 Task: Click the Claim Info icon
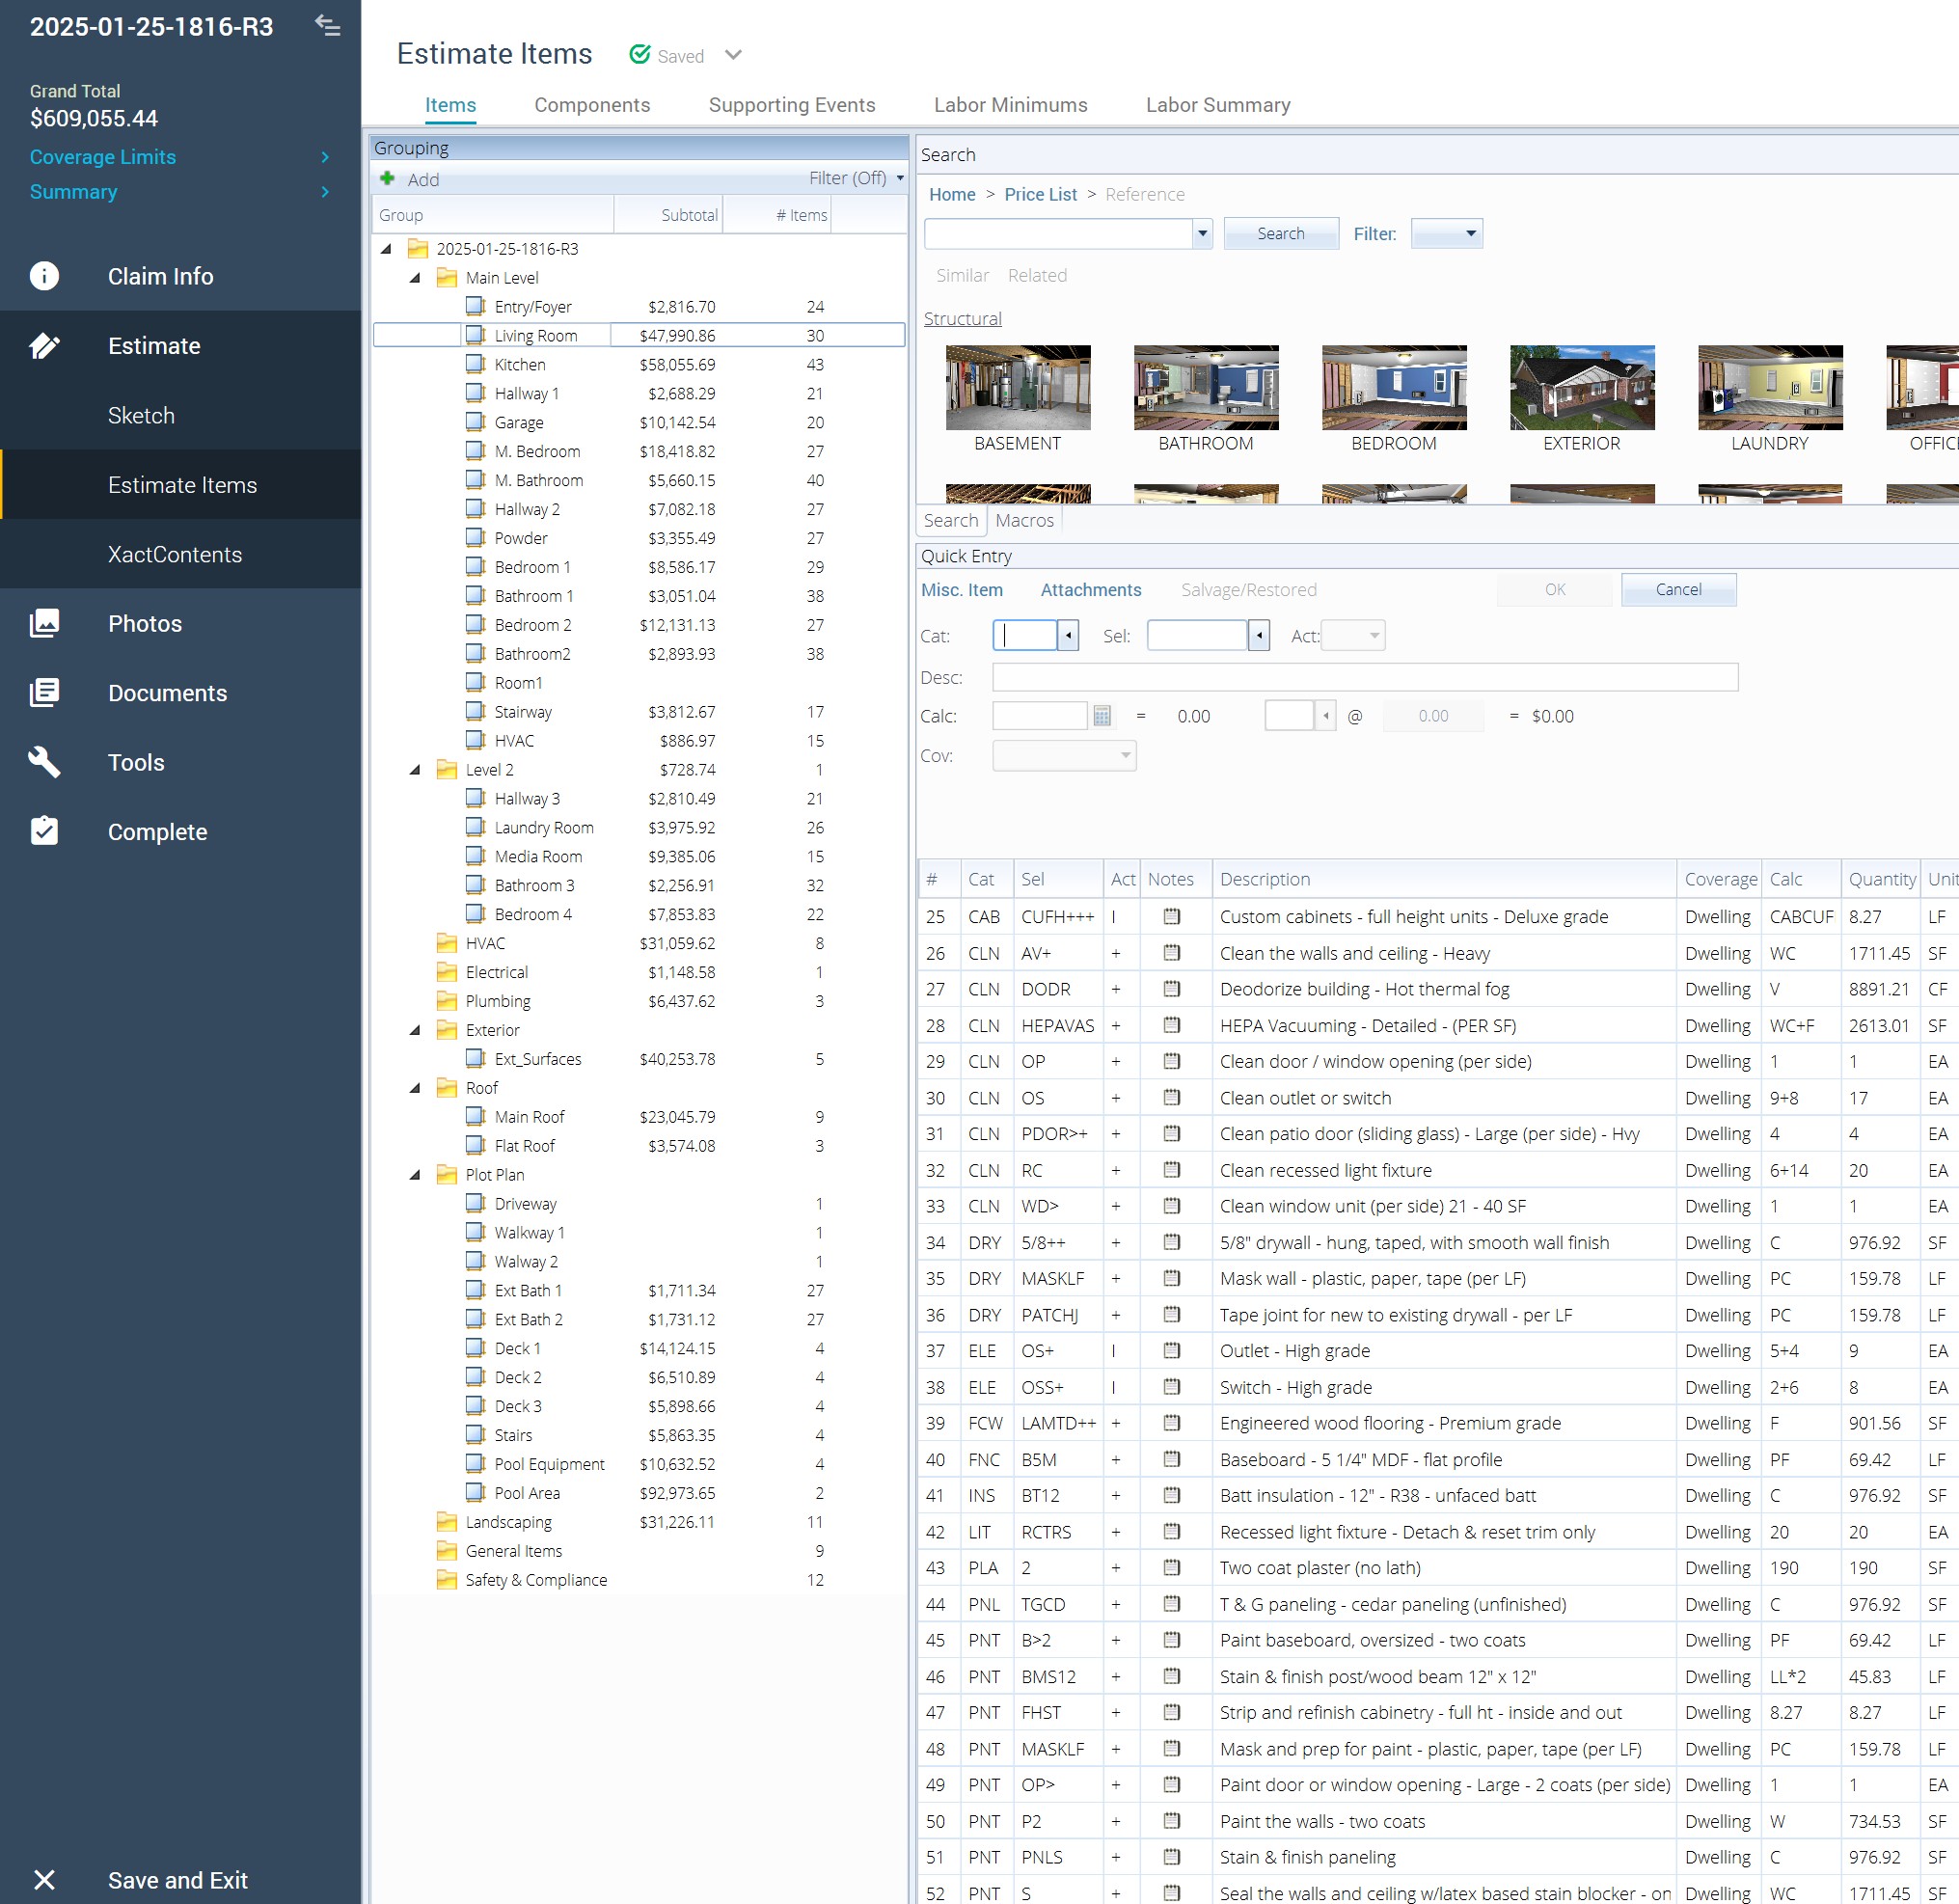pyautogui.click(x=44, y=276)
